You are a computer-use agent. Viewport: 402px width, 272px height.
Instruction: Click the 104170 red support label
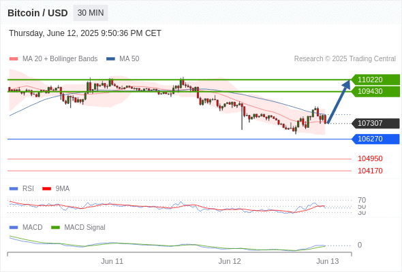click(370, 171)
